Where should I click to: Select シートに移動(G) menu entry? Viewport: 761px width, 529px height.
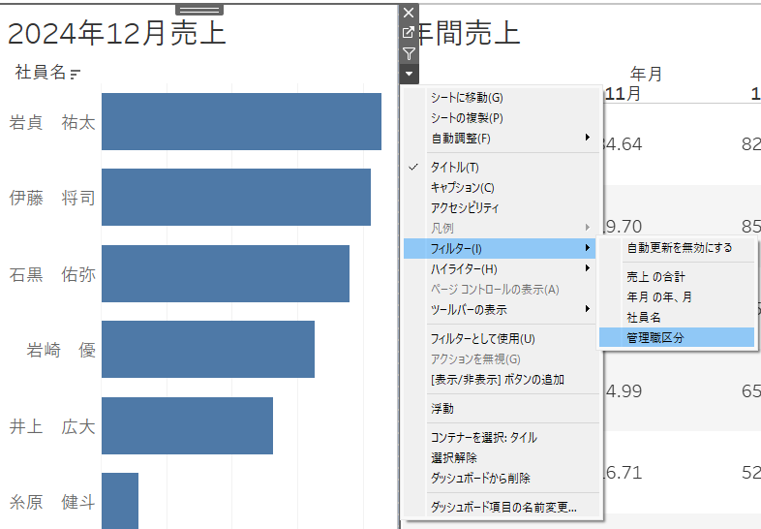pyautogui.click(x=502, y=98)
